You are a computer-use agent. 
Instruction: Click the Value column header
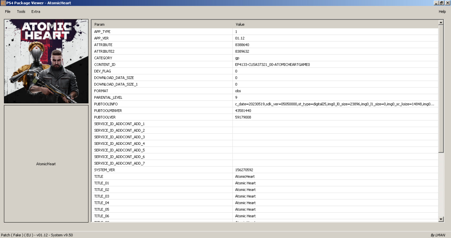pos(335,25)
